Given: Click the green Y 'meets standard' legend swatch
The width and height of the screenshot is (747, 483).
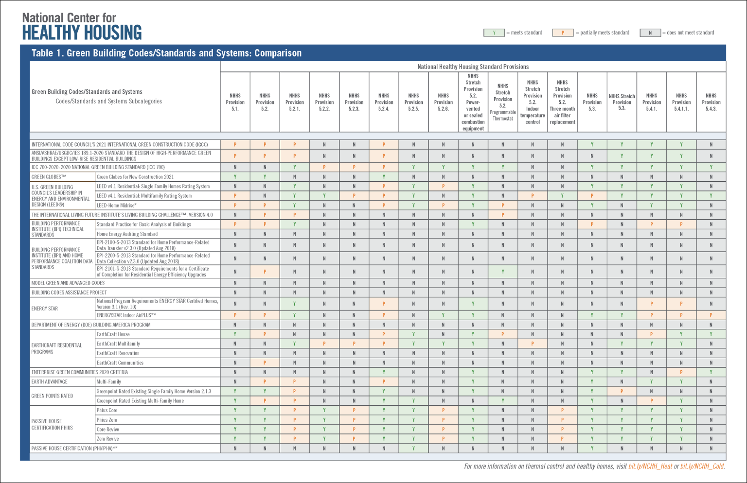Looking at the screenshot, I should (x=494, y=33).
